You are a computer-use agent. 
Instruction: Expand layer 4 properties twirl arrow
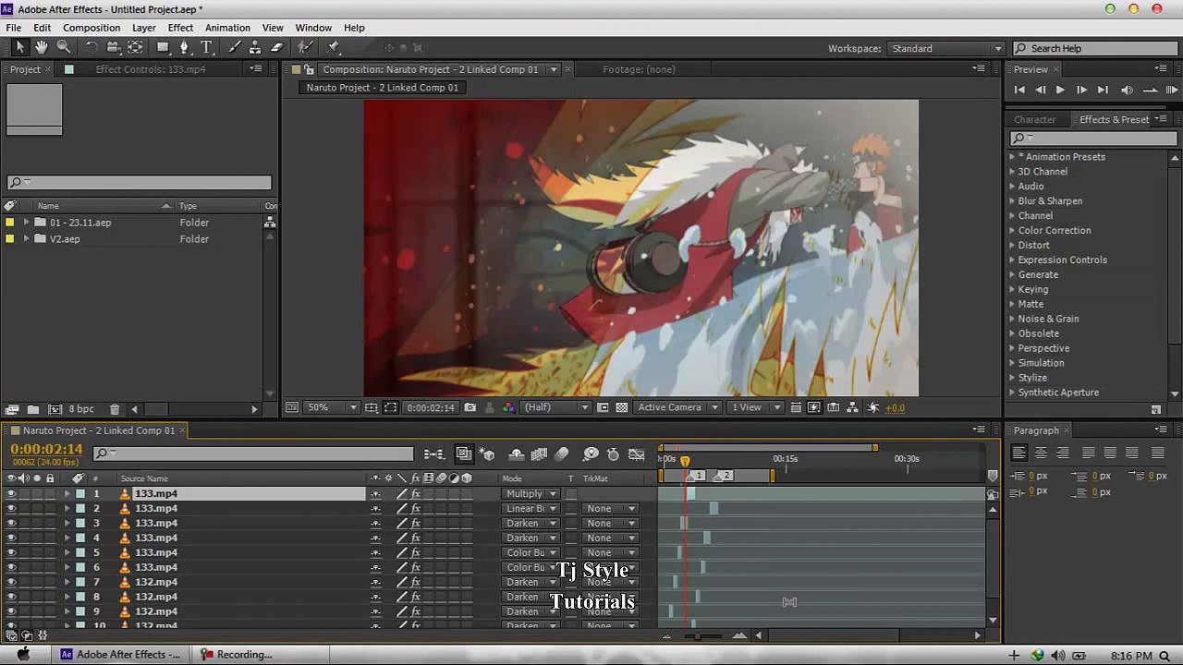coord(67,538)
